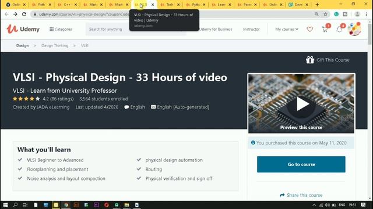Open the Windows Start menu
373x209 pixels.
5,205
